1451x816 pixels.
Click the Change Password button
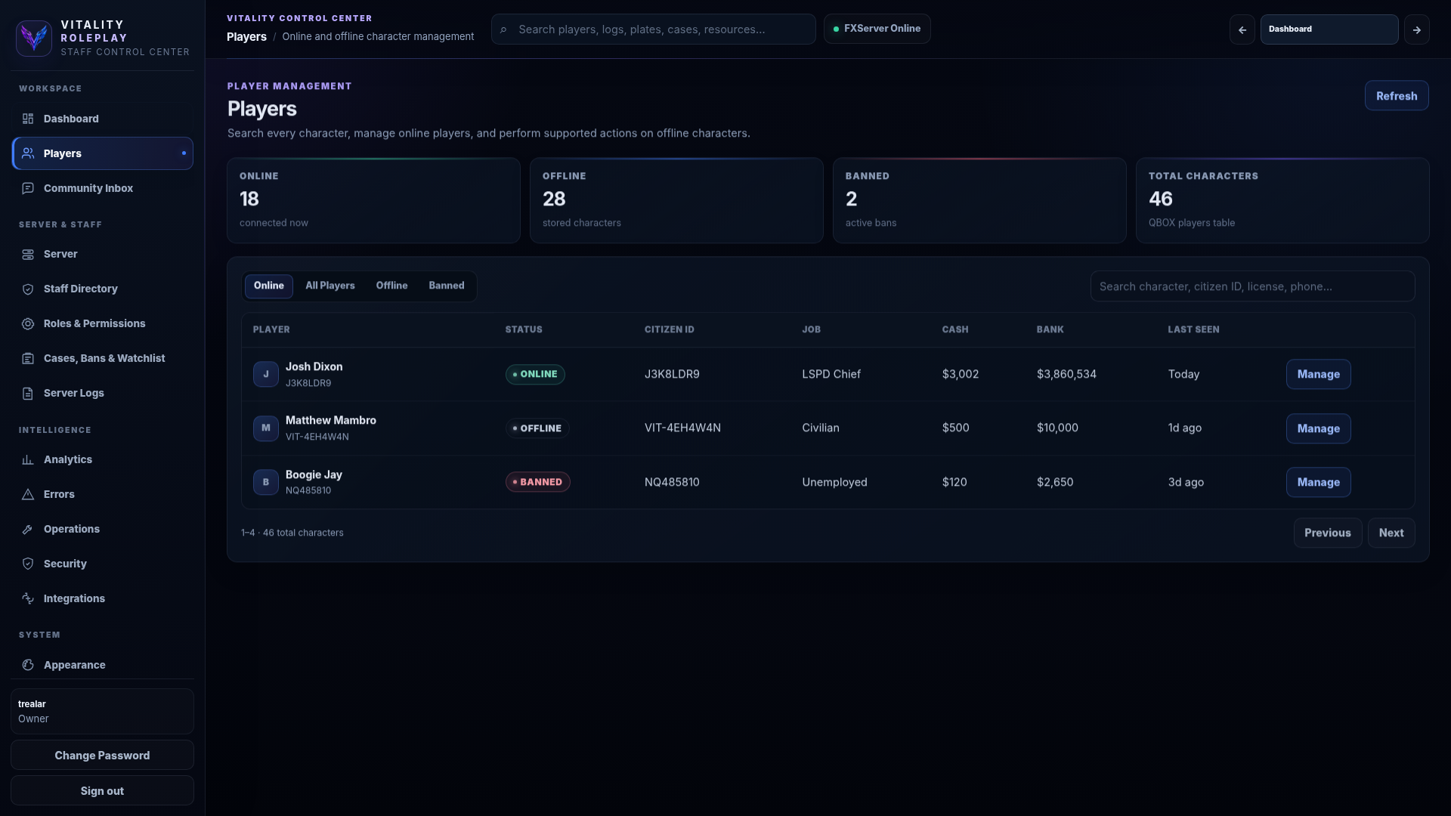click(x=102, y=756)
